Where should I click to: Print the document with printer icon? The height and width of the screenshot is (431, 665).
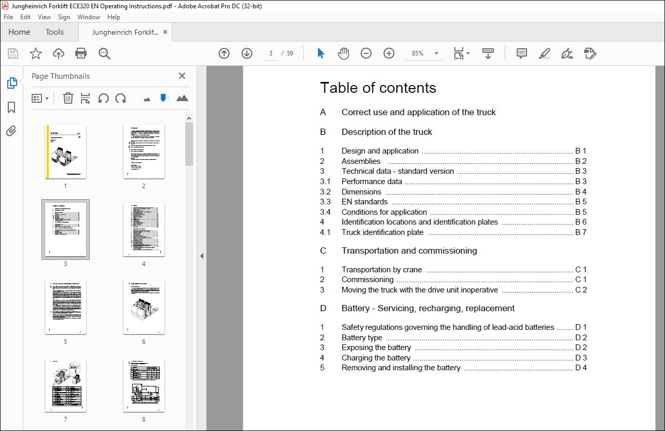pos(81,53)
